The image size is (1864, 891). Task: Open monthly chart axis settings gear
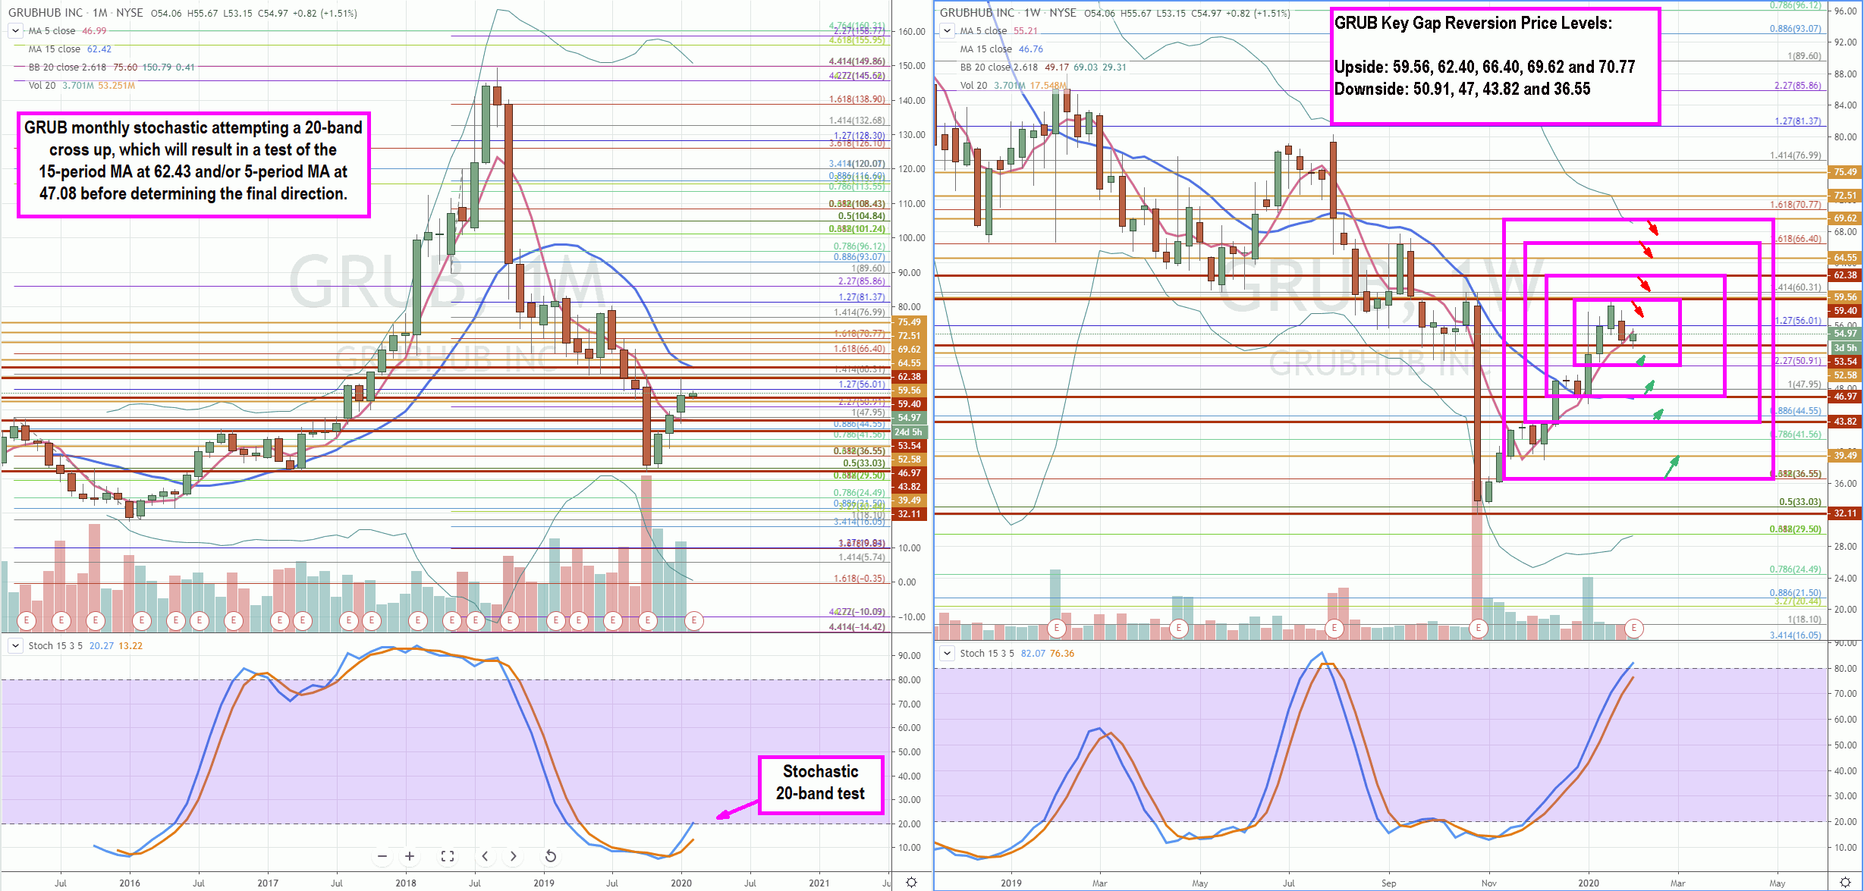tap(911, 883)
